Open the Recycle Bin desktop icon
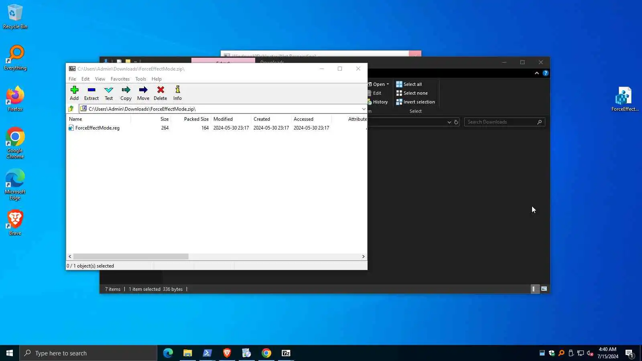642x361 pixels. tap(15, 16)
